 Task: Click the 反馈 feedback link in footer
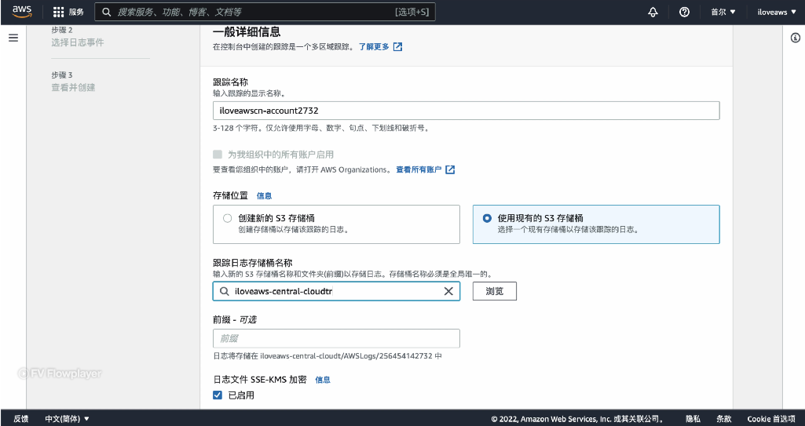coord(21,419)
